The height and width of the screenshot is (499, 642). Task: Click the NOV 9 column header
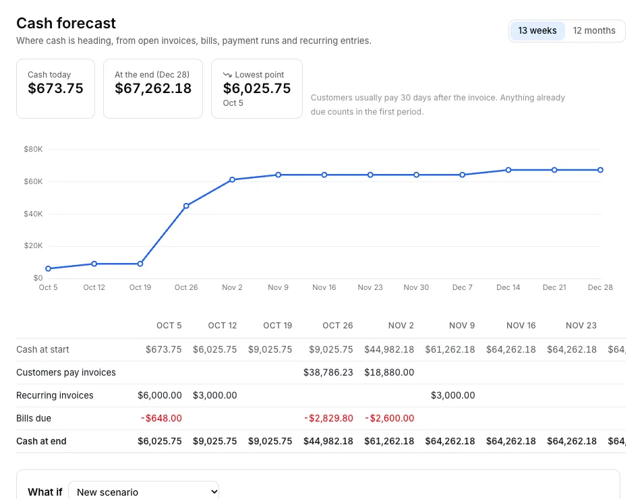point(462,326)
